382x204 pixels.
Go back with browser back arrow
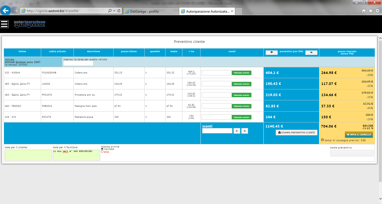[5, 11]
